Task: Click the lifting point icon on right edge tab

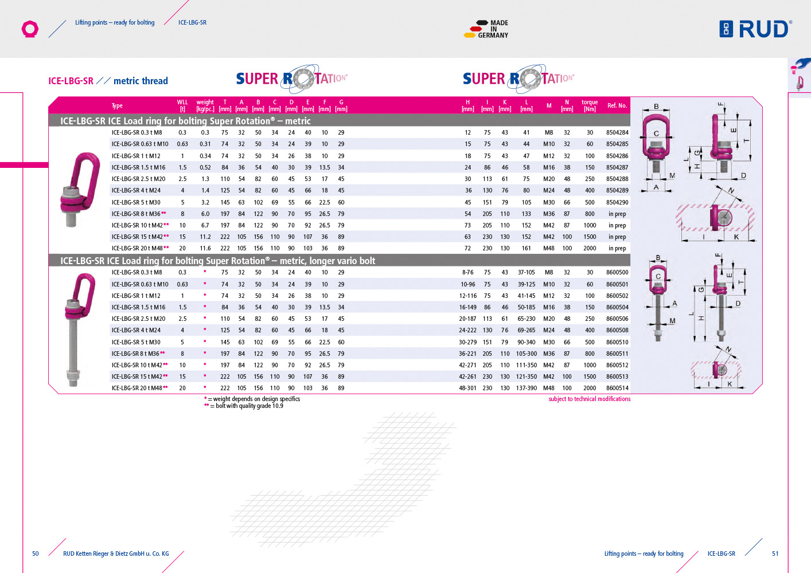Action: (800, 76)
